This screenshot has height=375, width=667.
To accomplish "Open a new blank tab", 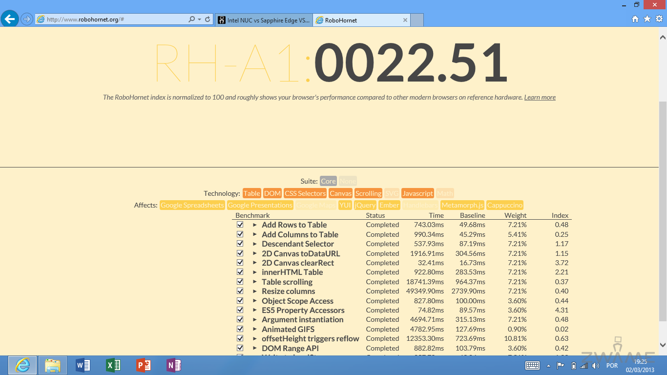I will (417, 20).
